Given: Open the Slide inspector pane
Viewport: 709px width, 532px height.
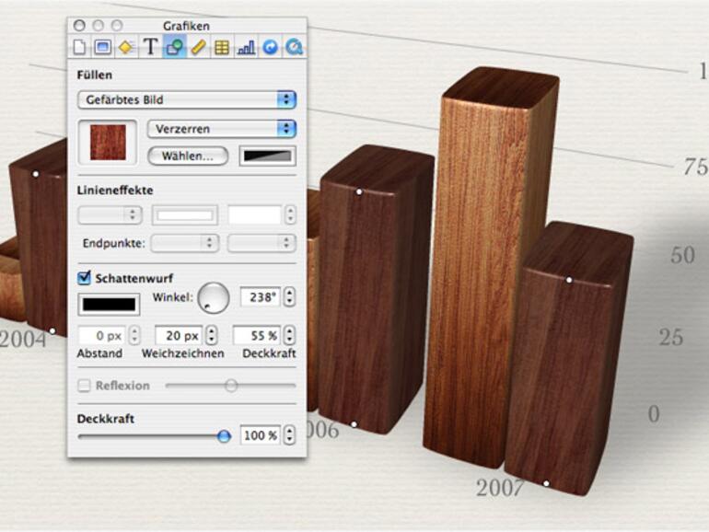Looking at the screenshot, I should click(103, 47).
